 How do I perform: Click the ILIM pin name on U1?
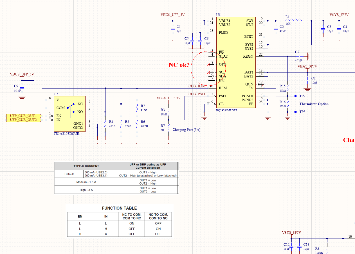[223, 88]
